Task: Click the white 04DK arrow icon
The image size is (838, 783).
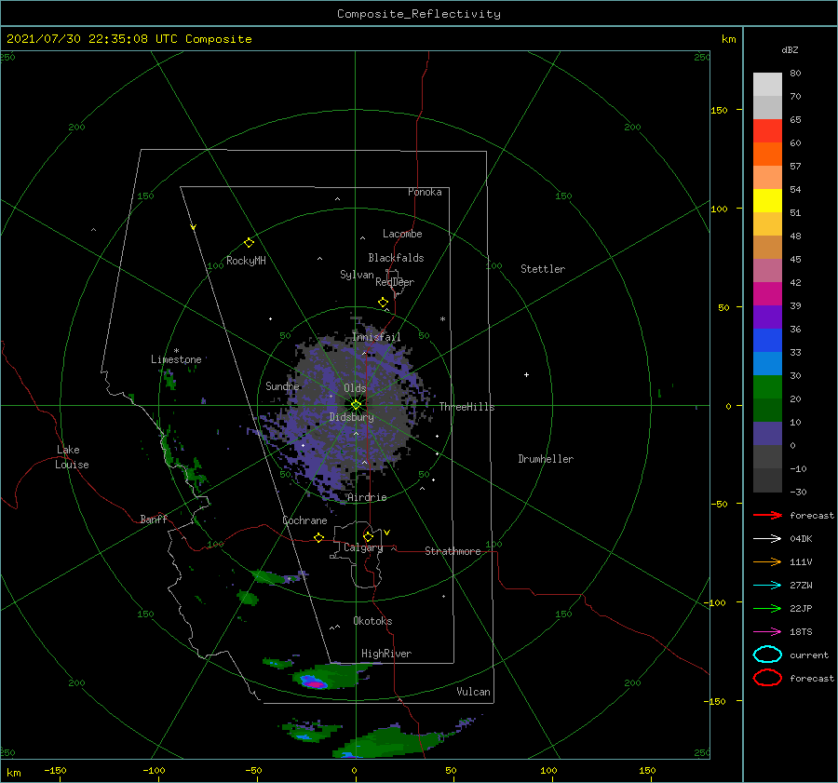Action: (767, 538)
